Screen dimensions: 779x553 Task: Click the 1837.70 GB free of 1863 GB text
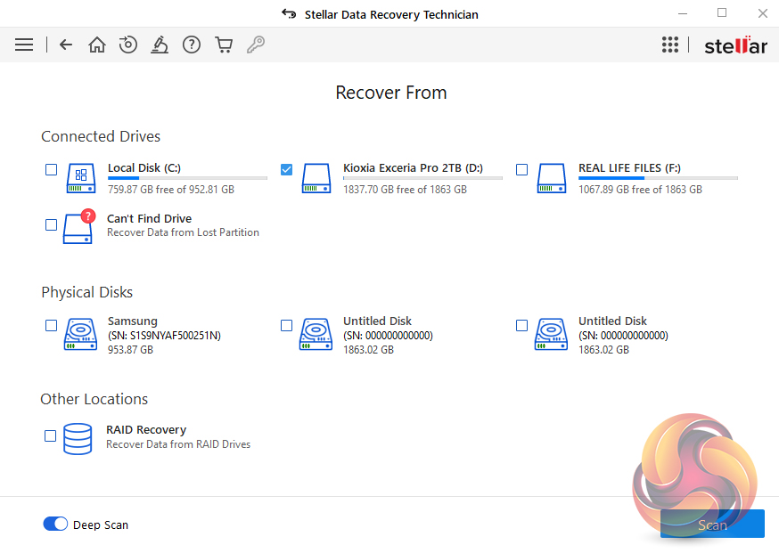coord(405,189)
